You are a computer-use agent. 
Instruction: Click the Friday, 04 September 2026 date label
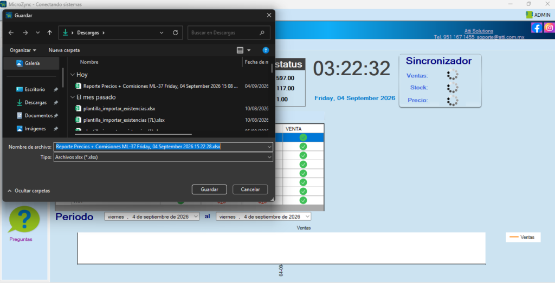(x=354, y=98)
